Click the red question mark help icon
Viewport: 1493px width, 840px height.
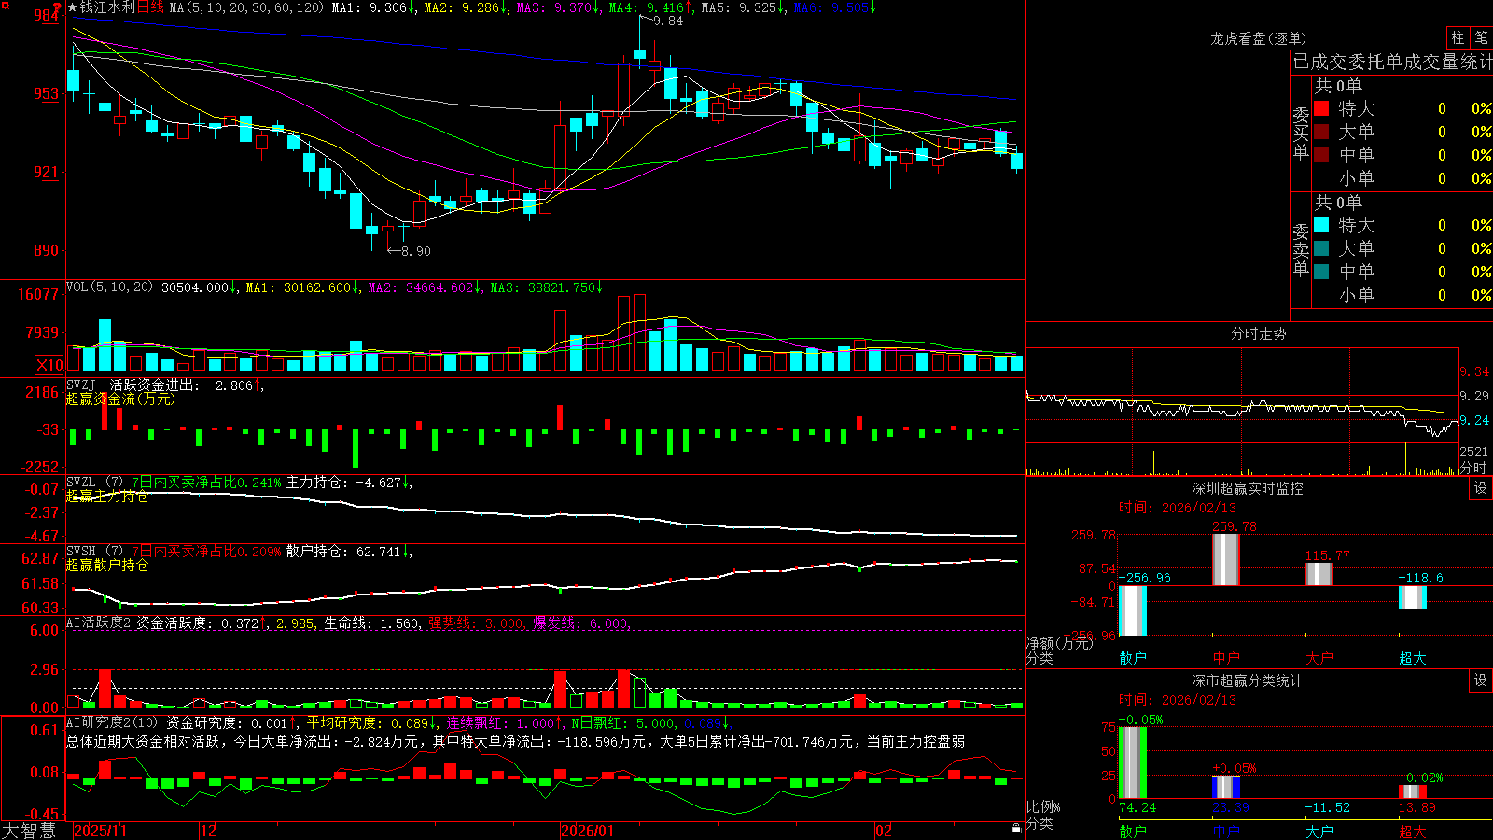pos(58,7)
